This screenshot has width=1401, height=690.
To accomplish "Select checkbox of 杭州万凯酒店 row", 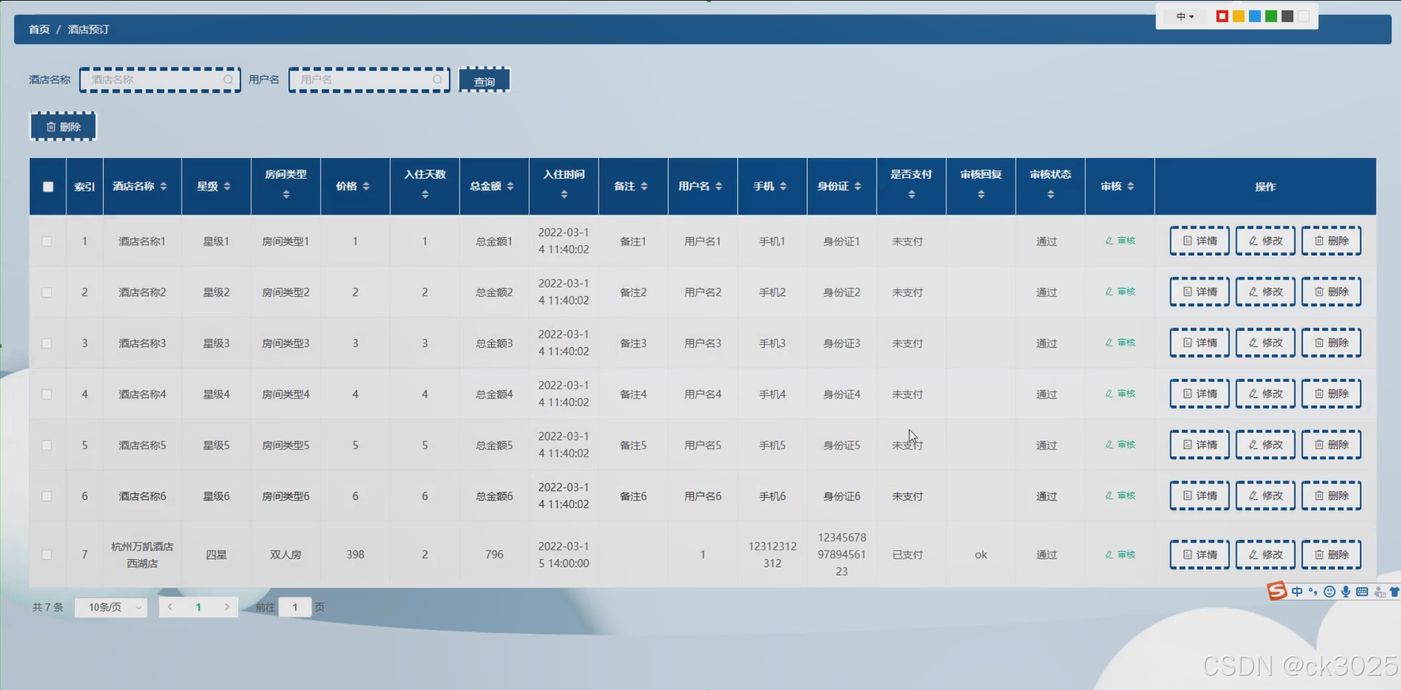I will (47, 554).
